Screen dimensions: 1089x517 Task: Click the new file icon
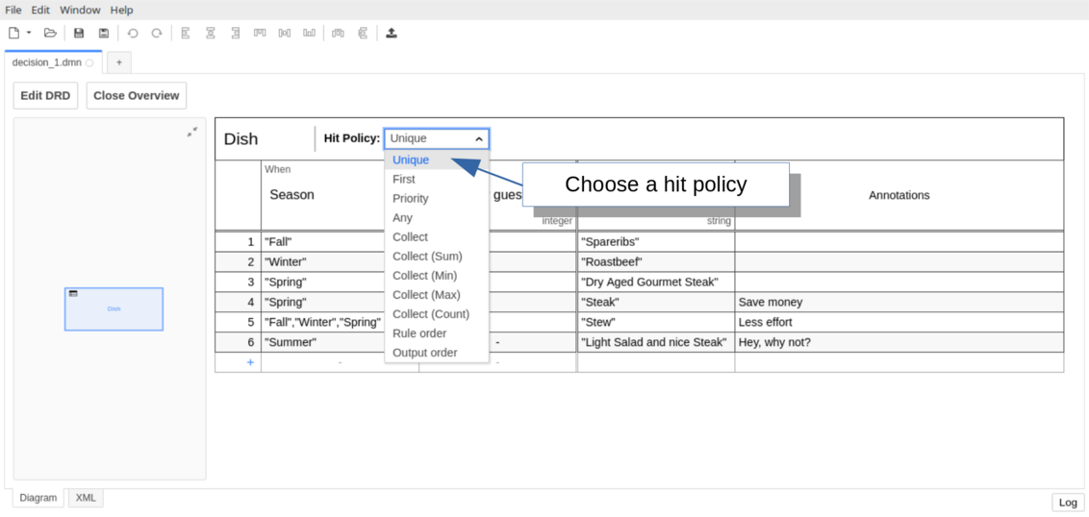click(x=13, y=33)
